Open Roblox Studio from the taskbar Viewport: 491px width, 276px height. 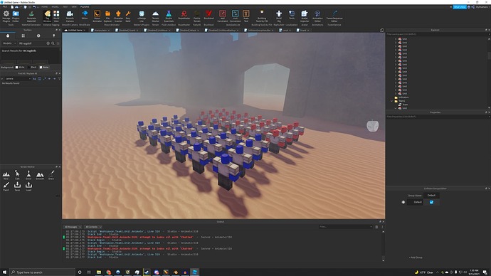(195, 272)
